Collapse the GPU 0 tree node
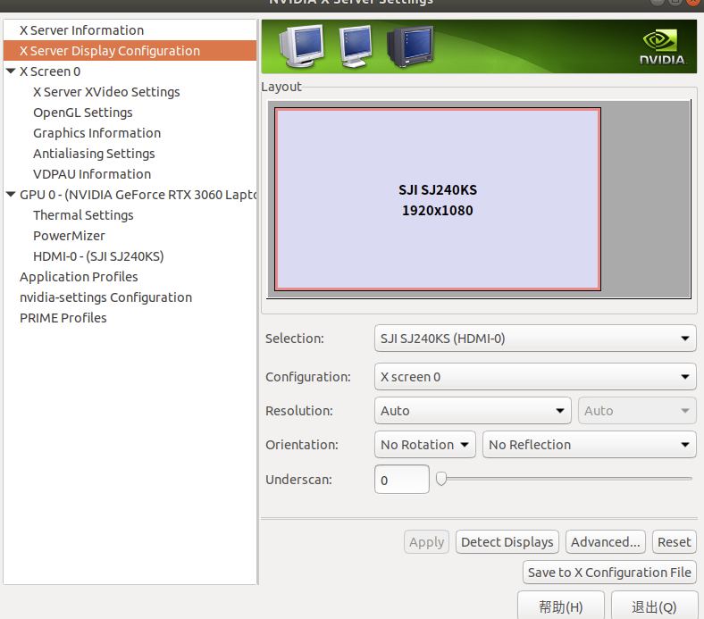 11,195
